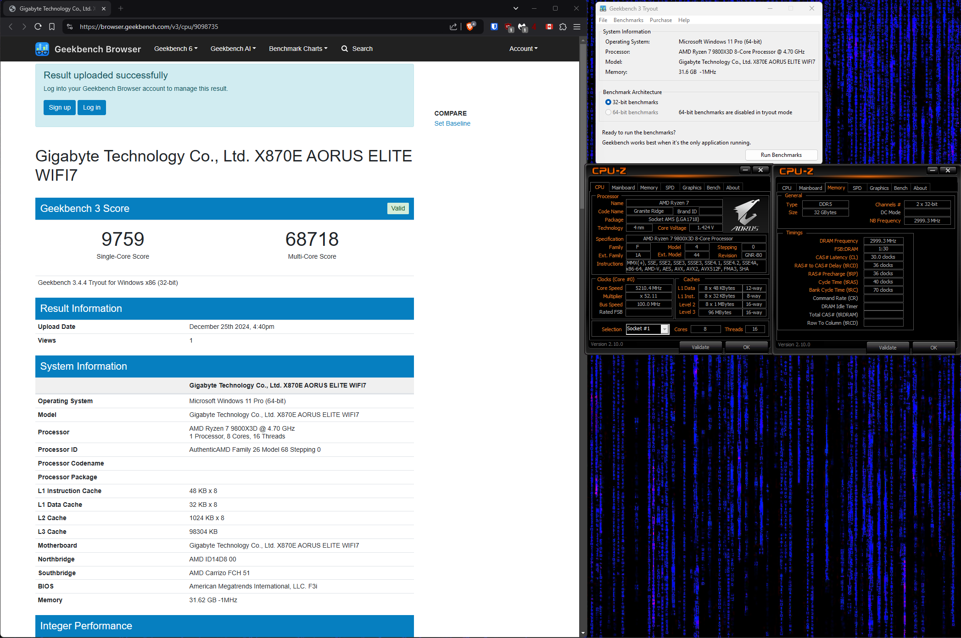Click upload date December 25th 2024, 4:40pm

(232, 327)
